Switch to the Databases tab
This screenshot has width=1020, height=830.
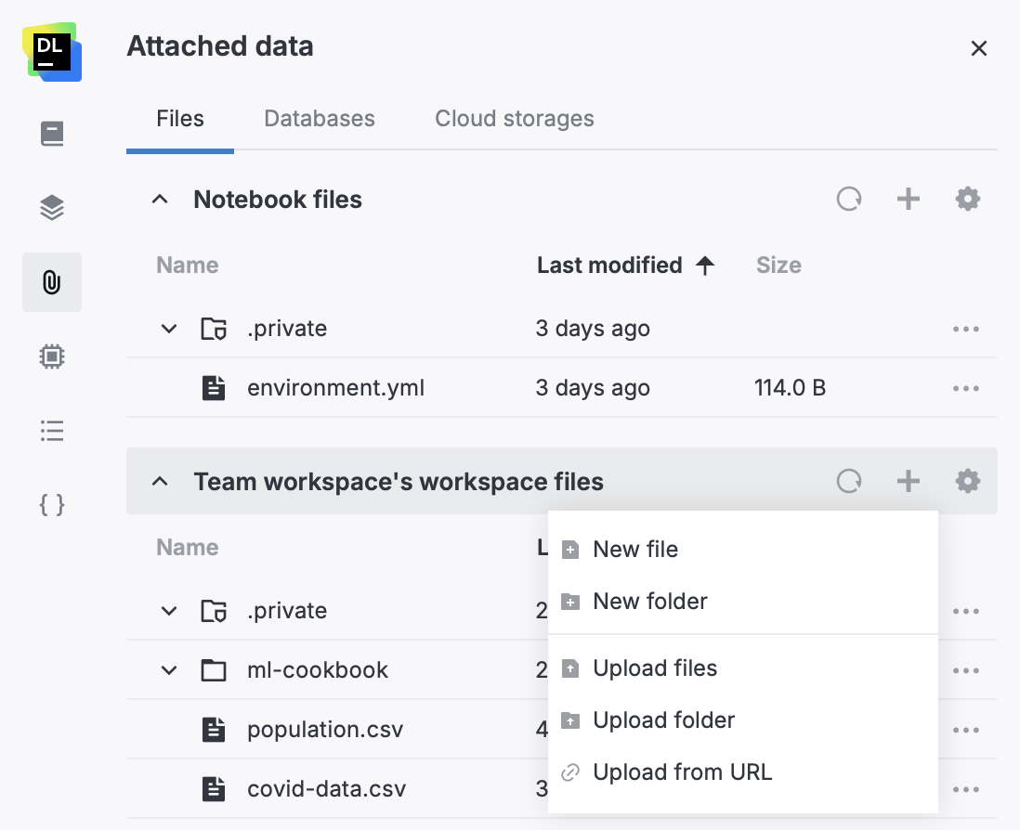coord(319,118)
